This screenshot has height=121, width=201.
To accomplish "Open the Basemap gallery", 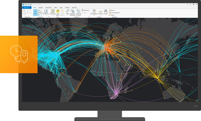I will (53, 12).
